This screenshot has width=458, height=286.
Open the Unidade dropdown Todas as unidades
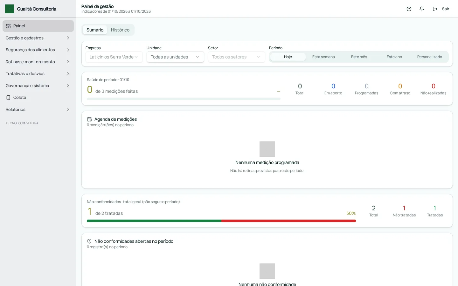point(175,57)
